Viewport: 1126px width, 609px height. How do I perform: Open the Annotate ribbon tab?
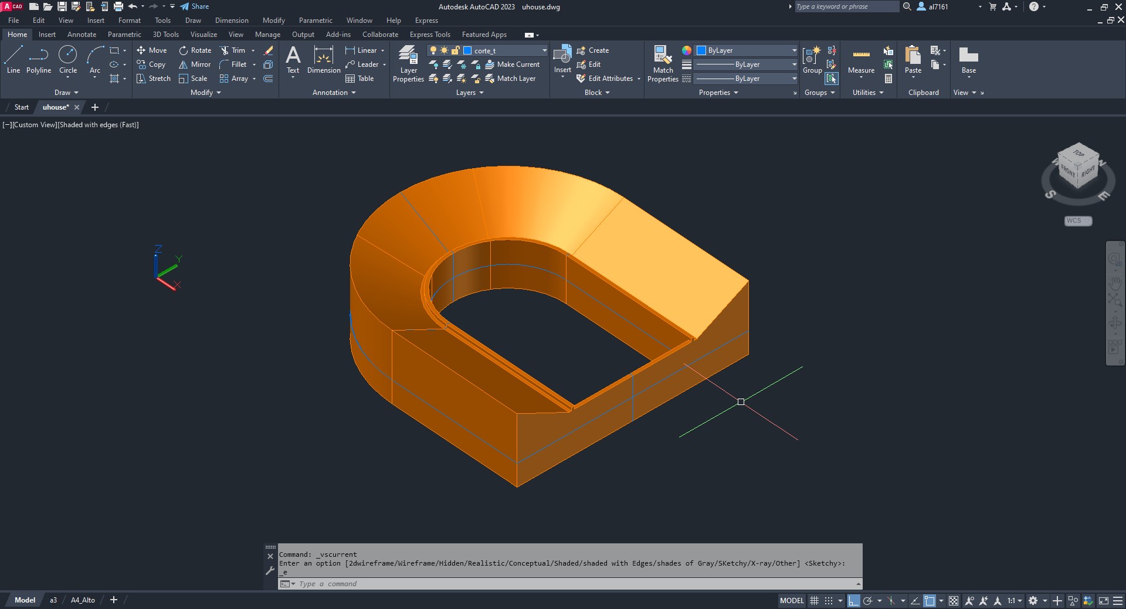coord(82,35)
